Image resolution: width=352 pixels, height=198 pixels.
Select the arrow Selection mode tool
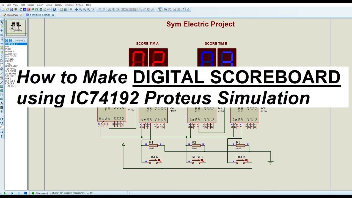click(x=2, y=22)
